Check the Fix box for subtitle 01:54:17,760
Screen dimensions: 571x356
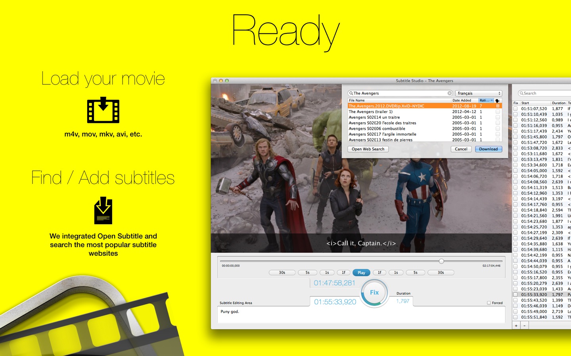click(x=515, y=205)
